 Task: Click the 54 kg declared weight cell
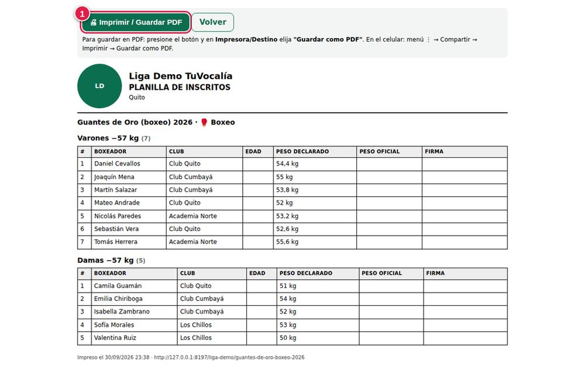(x=318, y=299)
